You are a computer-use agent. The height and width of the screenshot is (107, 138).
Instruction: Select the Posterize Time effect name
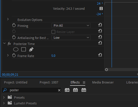(x=24, y=44)
